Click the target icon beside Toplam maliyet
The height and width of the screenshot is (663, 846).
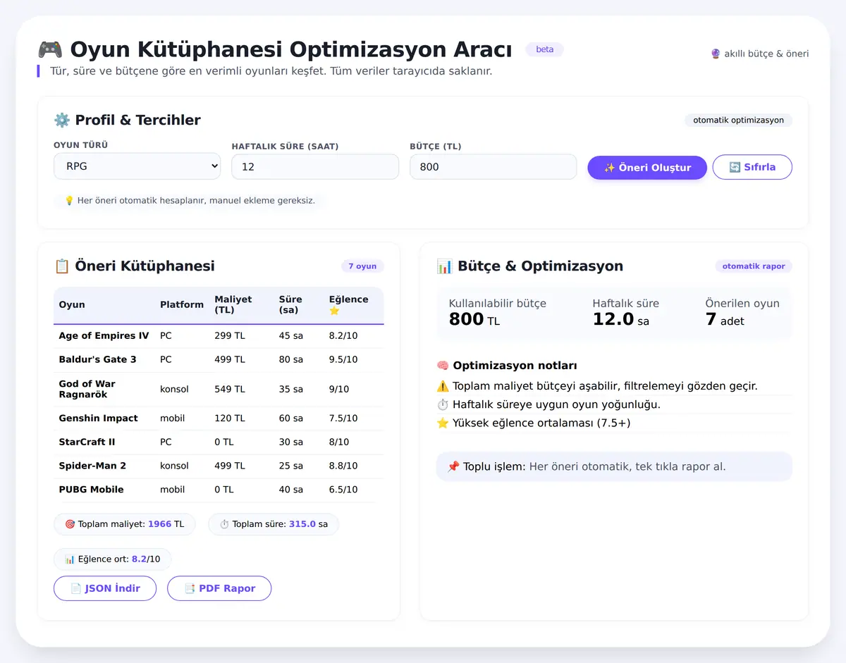point(70,524)
